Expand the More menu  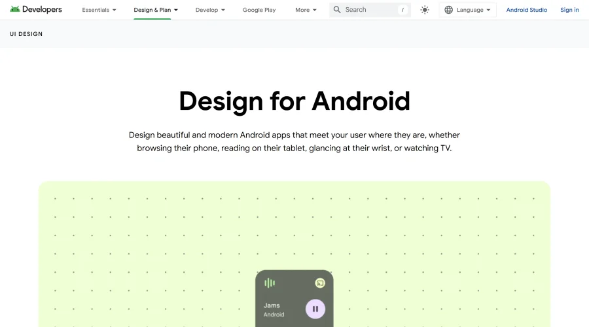(306, 10)
